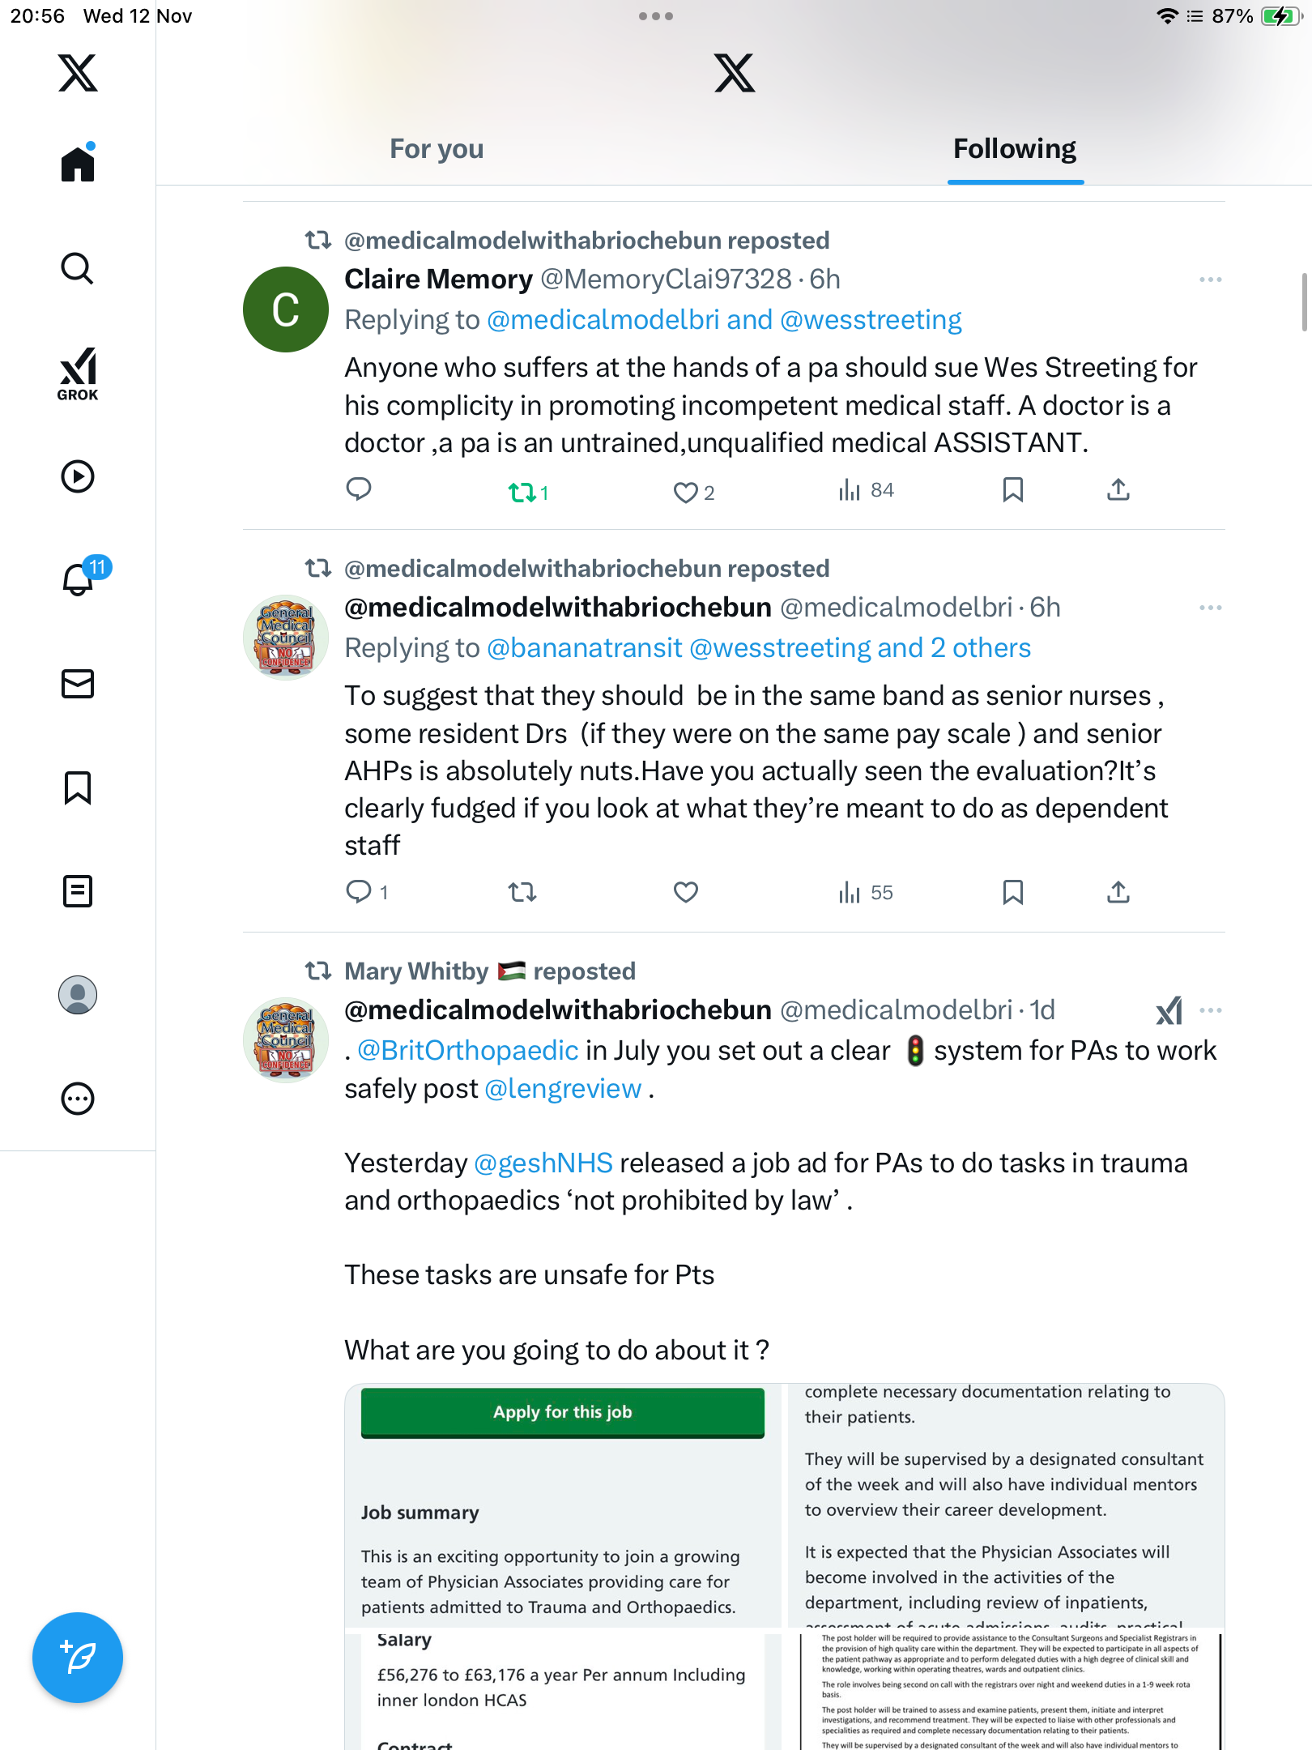
Task: Open more options on the 6h medicalmodelbri reply
Action: coord(1210,608)
